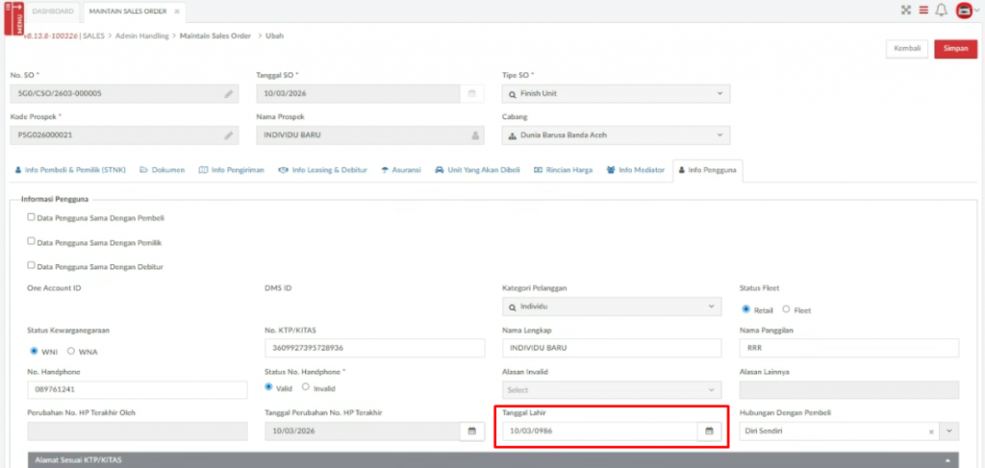Click the No. Handphone input field
985x468 pixels.
(139, 390)
